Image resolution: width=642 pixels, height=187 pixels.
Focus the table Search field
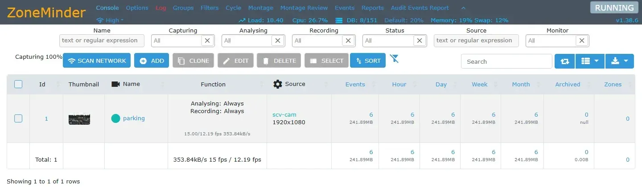click(x=506, y=61)
